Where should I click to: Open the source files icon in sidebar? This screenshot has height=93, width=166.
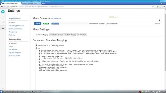coord(3,22)
